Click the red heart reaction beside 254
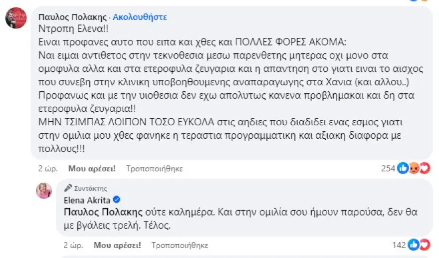The width and height of the screenshot is (439, 258). (425, 169)
